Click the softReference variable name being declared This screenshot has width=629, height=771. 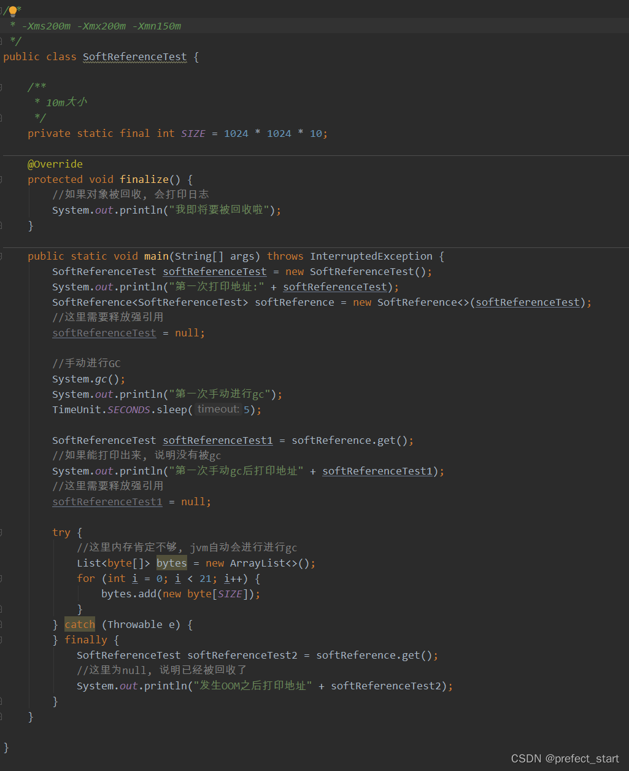click(x=295, y=302)
